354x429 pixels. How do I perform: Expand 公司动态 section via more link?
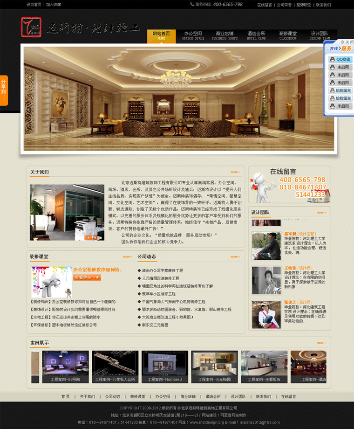pos(235,256)
